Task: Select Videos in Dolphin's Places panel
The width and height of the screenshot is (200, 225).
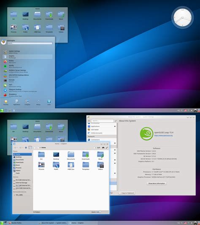Action: click(22, 171)
